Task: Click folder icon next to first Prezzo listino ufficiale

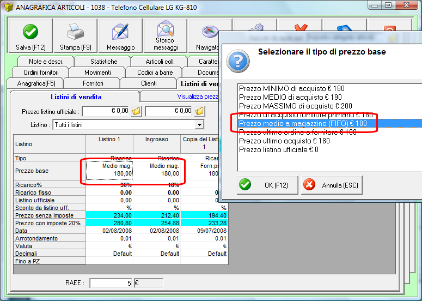Action: click(x=137, y=111)
